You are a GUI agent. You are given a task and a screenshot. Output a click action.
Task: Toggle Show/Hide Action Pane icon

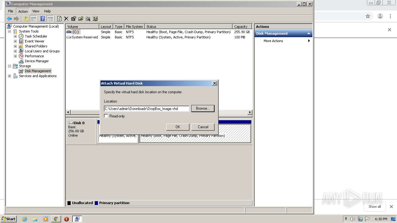click(50, 19)
